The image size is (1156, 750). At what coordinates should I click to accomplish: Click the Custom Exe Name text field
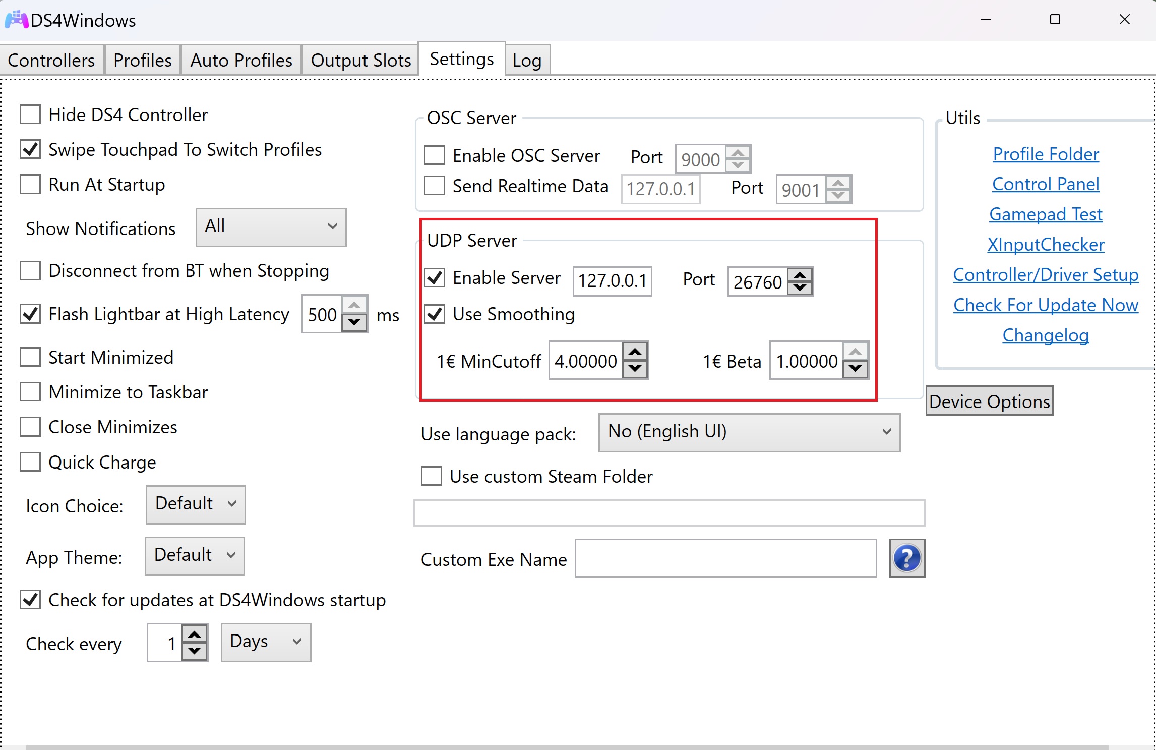(x=726, y=558)
